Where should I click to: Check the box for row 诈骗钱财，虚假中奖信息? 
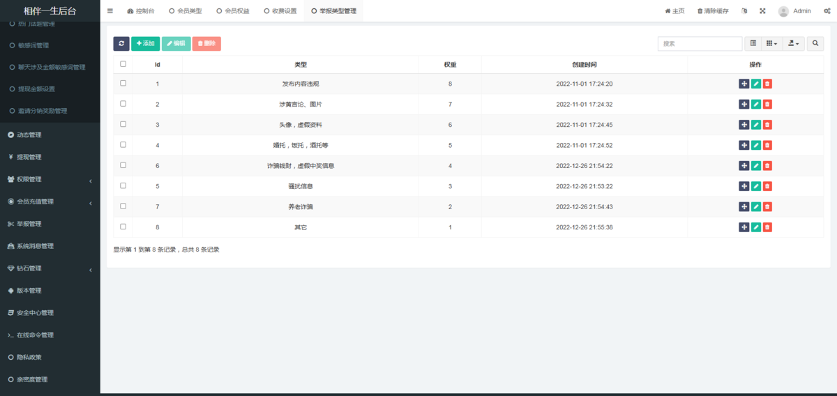(x=123, y=165)
